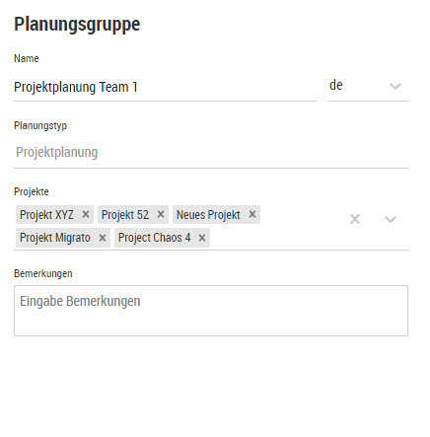Open the Planungstyp Projektplanung field
The width and height of the screenshot is (430, 437).
[211, 153]
